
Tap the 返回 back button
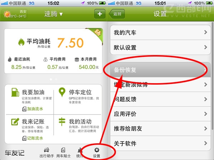(117, 14)
